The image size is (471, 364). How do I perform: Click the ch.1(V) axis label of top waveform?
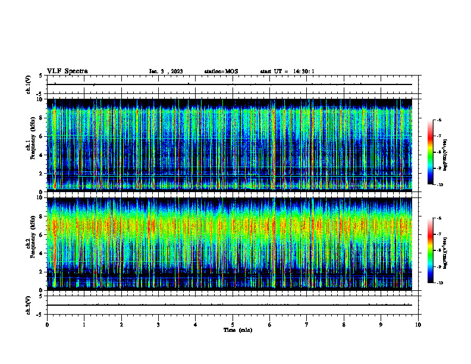point(28,84)
